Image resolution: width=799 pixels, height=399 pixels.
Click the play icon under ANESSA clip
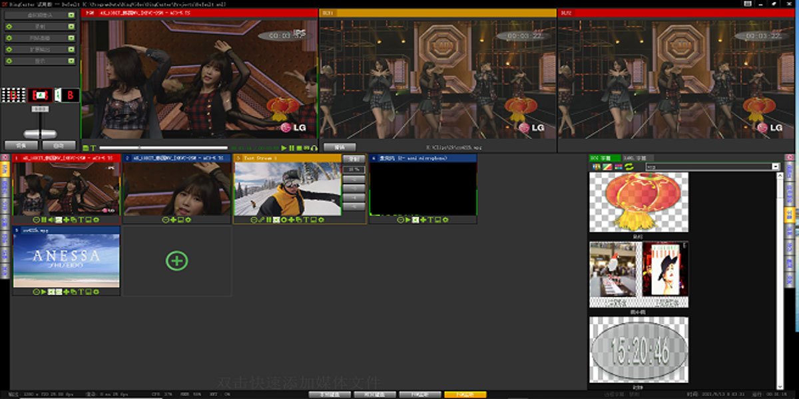[43, 292]
